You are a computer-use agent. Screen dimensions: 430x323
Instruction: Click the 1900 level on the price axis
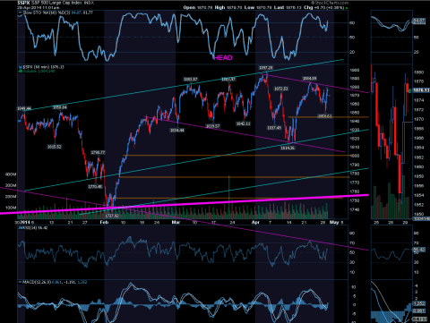point(354,71)
